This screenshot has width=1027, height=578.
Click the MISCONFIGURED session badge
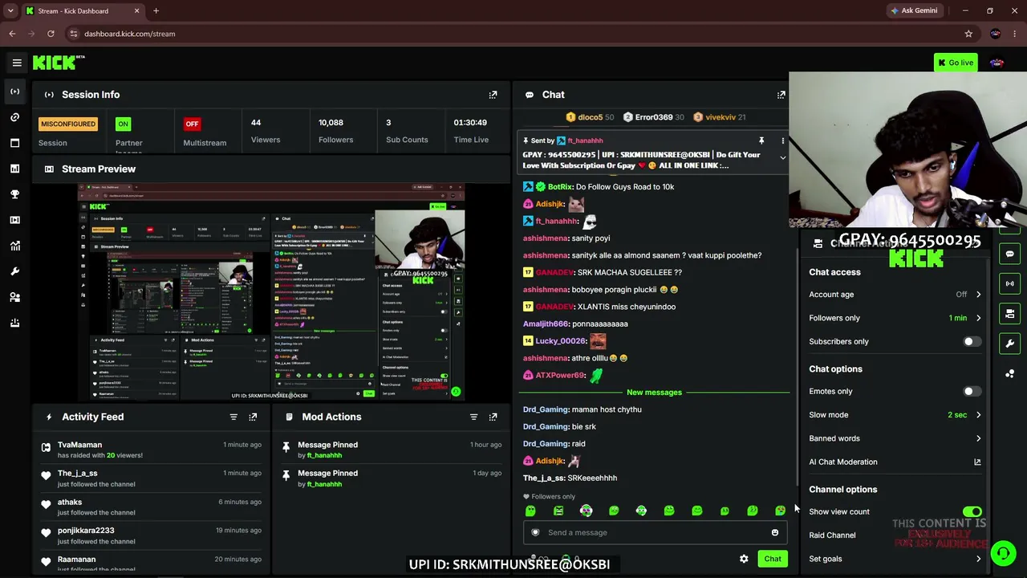click(x=68, y=124)
